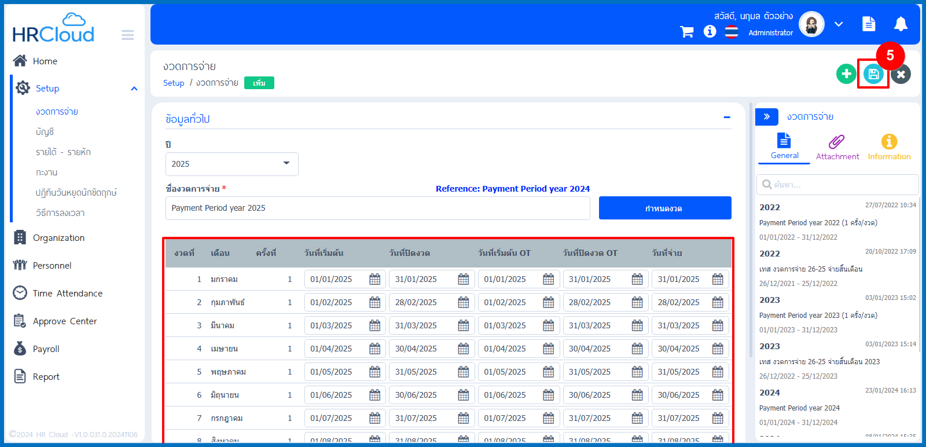Select Payment Period year 2024 entry
926x447 pixels.
pyautogui.click(x=837, y=408)
